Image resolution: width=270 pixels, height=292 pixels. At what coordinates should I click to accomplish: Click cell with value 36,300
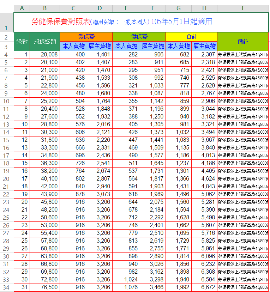coord(45,163)
